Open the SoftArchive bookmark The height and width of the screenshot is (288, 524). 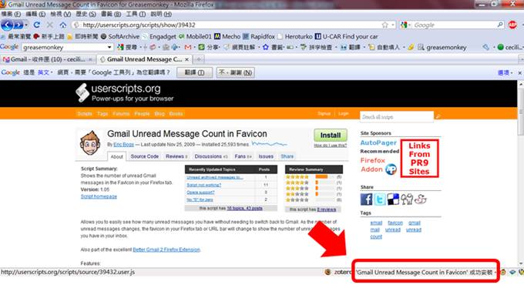click(120, 36)
